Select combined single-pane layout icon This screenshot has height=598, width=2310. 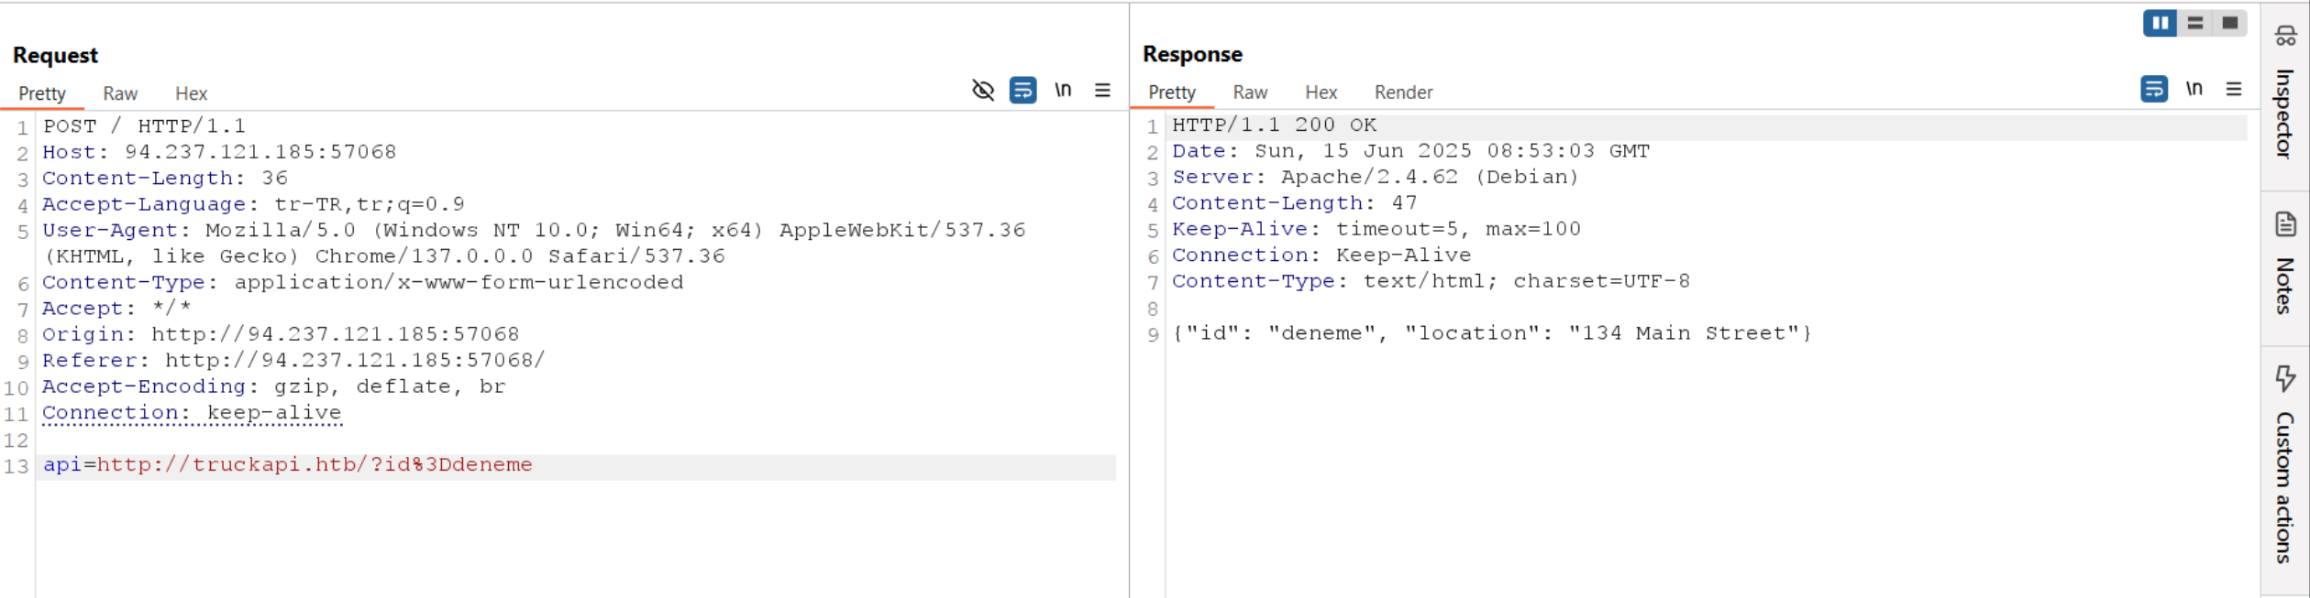click(2230, 23)
